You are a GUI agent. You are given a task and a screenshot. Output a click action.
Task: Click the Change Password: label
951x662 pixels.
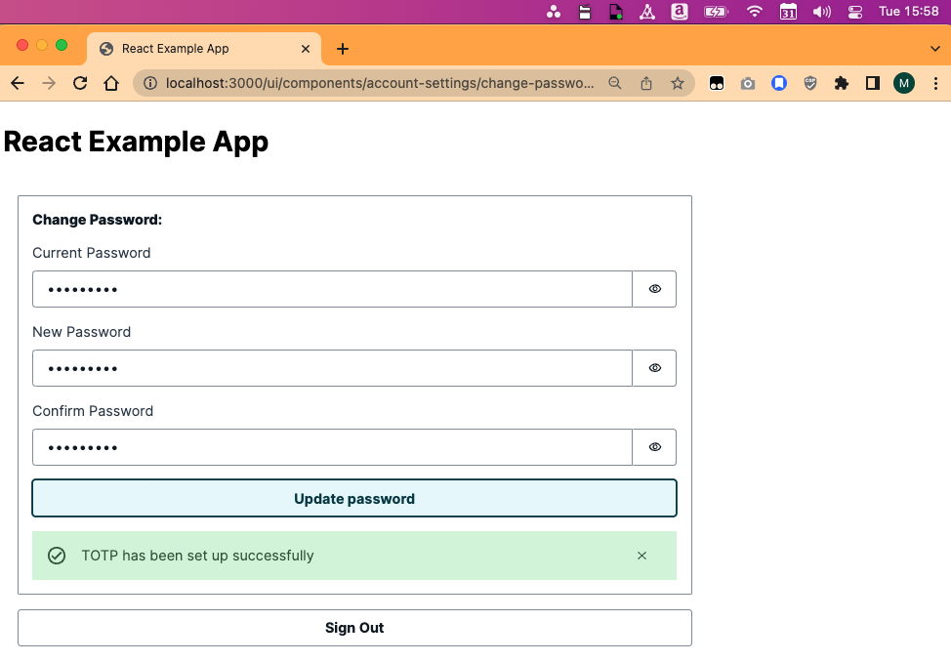(x=97, y=220)
